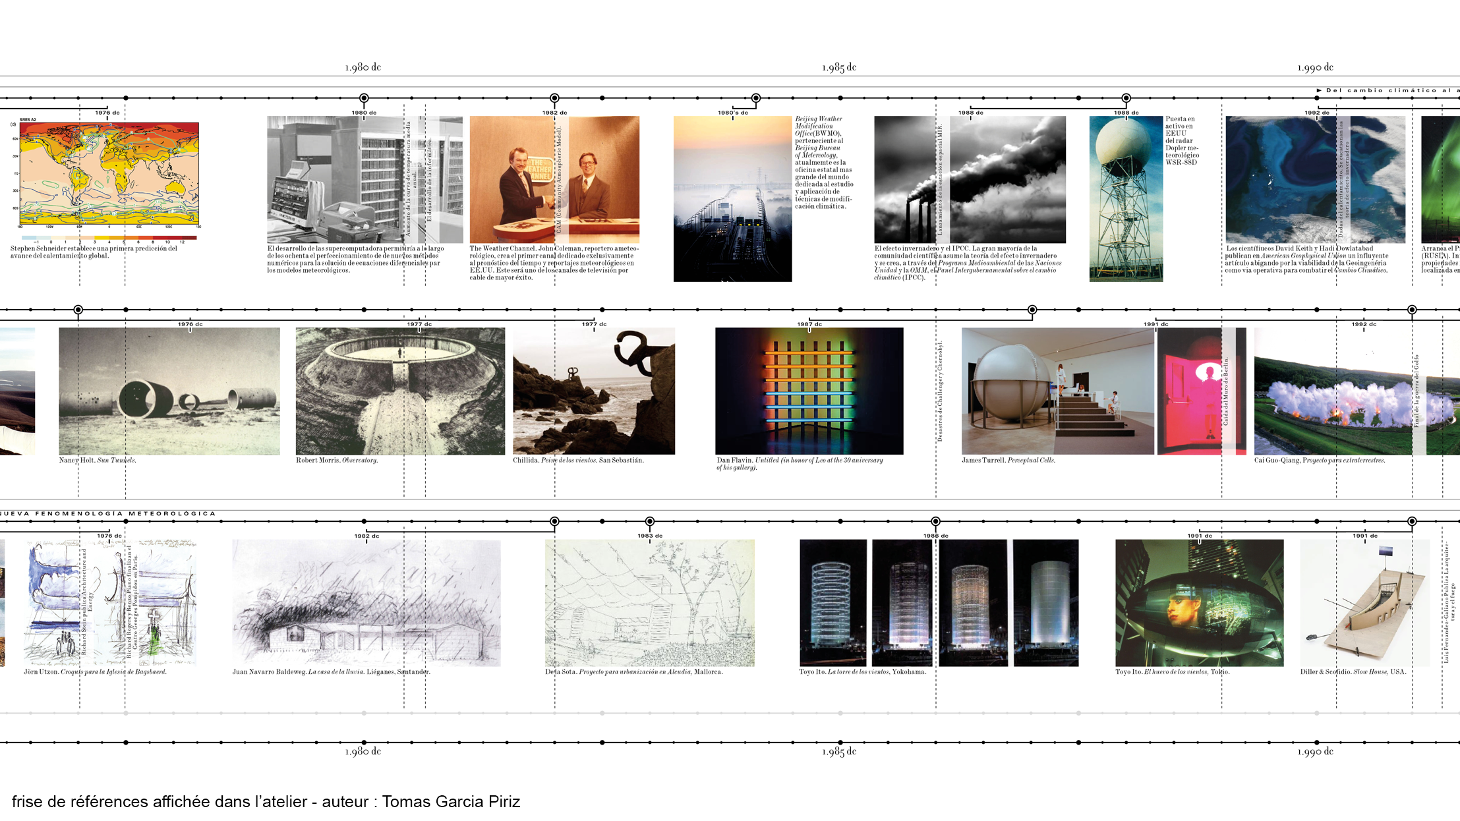The image size is (1460, 821).
Task: Open the black-and-white supercomputer room photo
Action: tap(365, 180)
